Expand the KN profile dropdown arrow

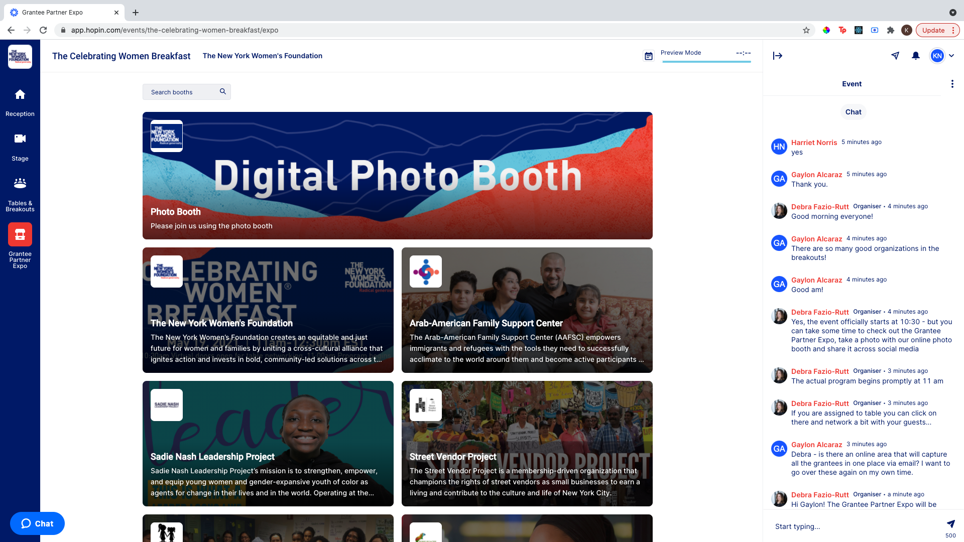pos(951,56)
